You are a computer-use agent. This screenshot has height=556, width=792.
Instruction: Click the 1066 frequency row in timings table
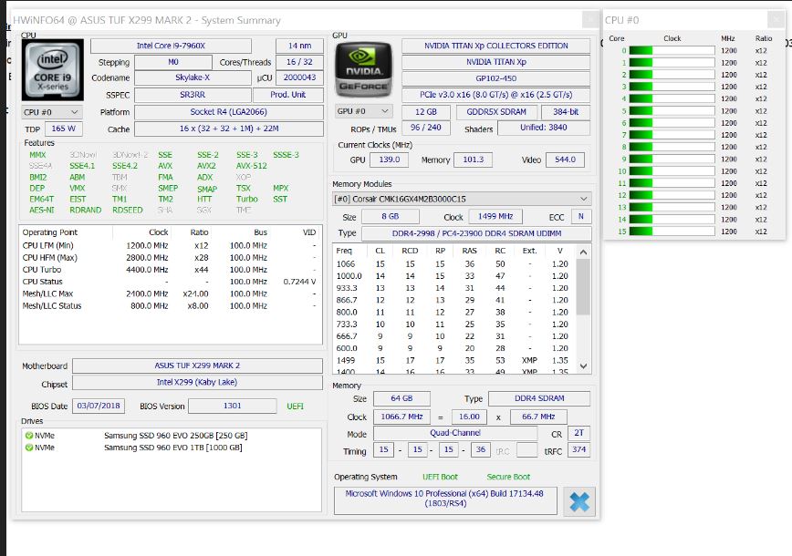tap(453, 264)
